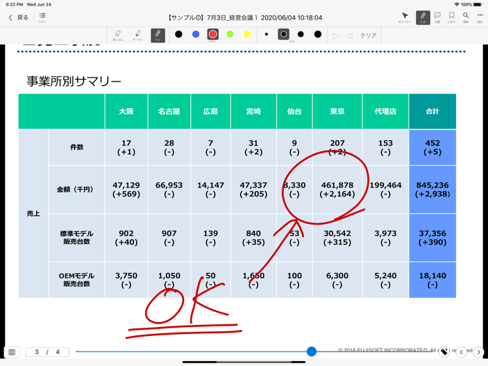Viewport: 488px width, 366px height.
Task: Go back with the 戻る button
Action: pos(18,17)
